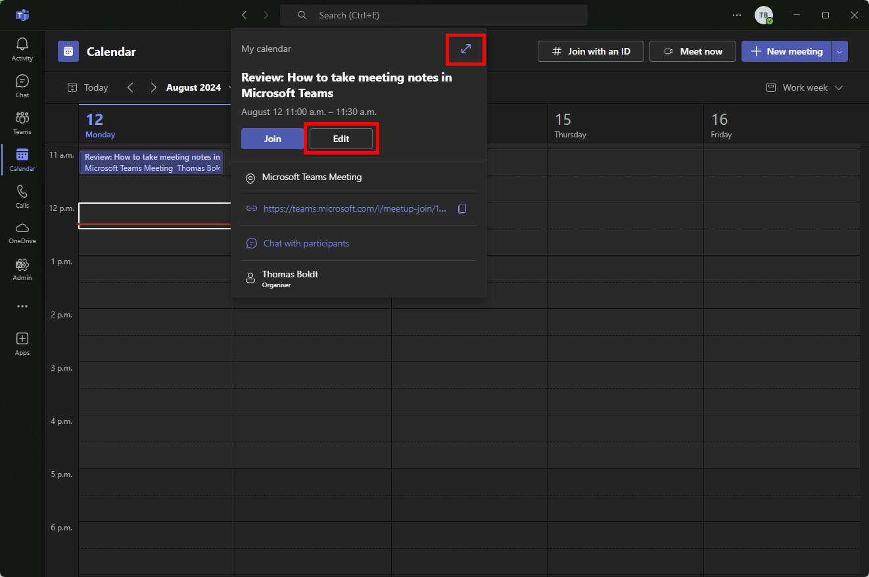869x577 pixels.
Task: Open Chat with participants
Action: 306,243
